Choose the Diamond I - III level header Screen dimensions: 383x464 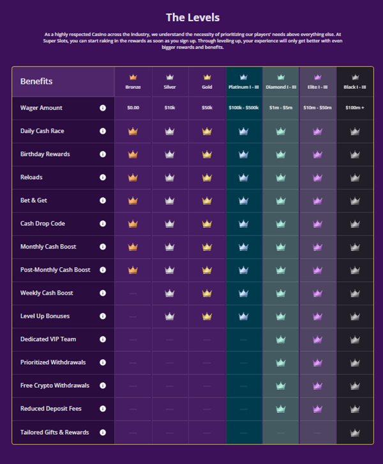(280, 82)
